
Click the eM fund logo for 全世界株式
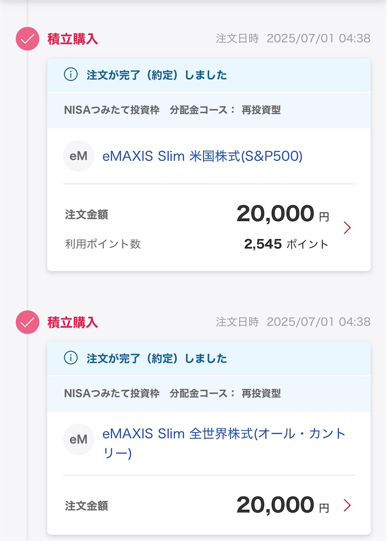click(79, 439)
